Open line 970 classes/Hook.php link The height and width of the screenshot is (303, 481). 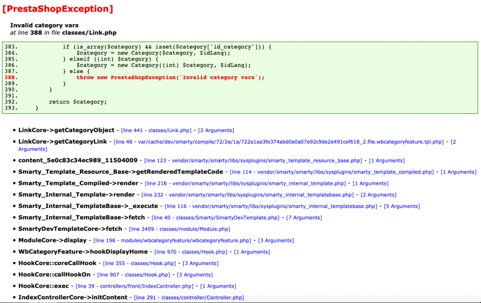191,252
